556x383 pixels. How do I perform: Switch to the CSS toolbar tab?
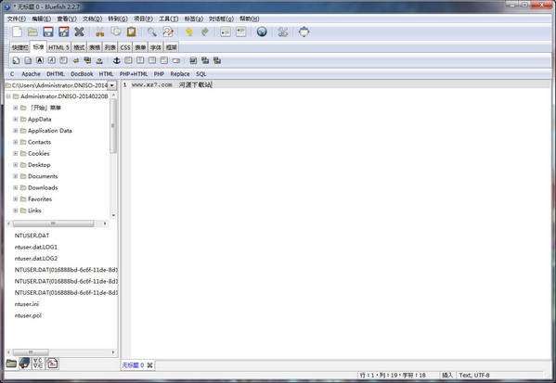[x=125, y=47]
